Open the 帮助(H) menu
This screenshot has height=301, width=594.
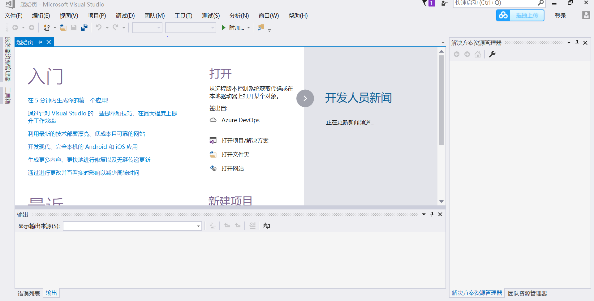coord(298,16)
